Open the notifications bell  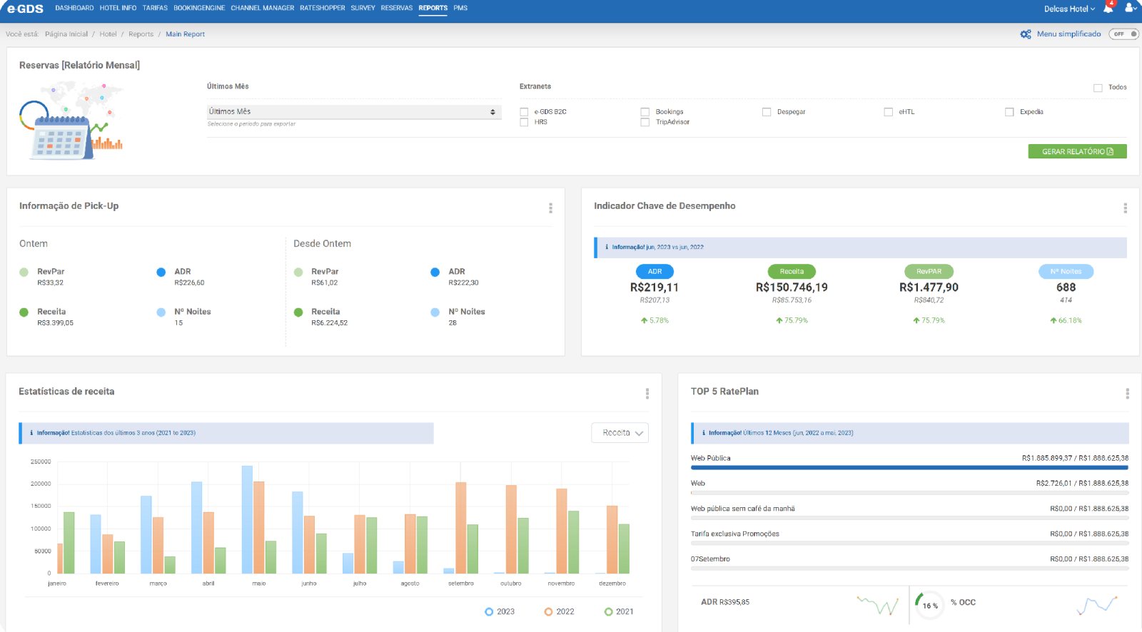click(1108, 9)
